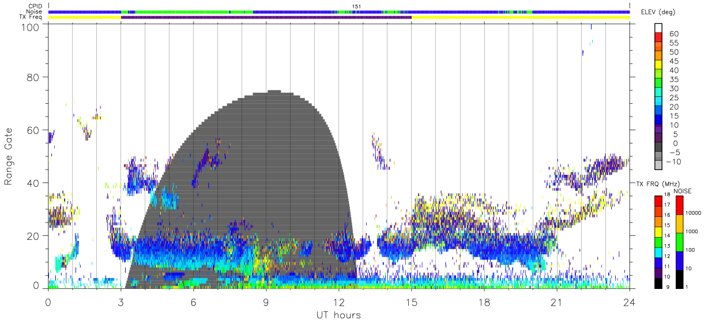Click ELEV colorbar label '-5'
This screenshot has height=327, width=708.
pos(674,153)
